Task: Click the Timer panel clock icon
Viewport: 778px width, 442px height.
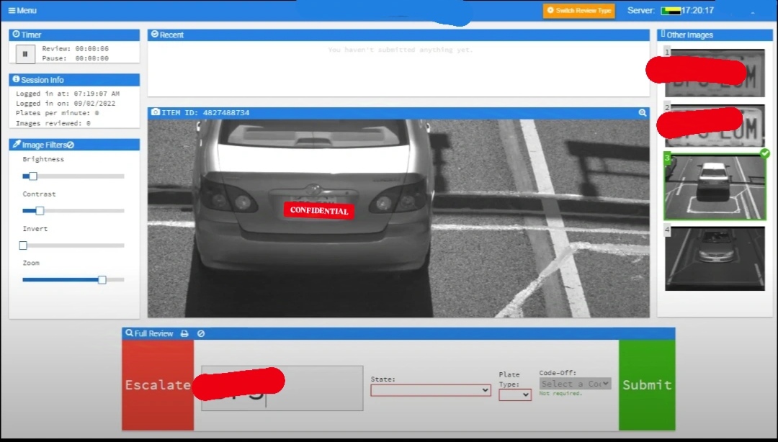Action: [16, 35]
